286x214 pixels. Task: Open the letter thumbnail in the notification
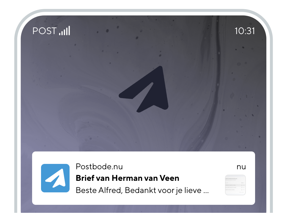[235, 185]
